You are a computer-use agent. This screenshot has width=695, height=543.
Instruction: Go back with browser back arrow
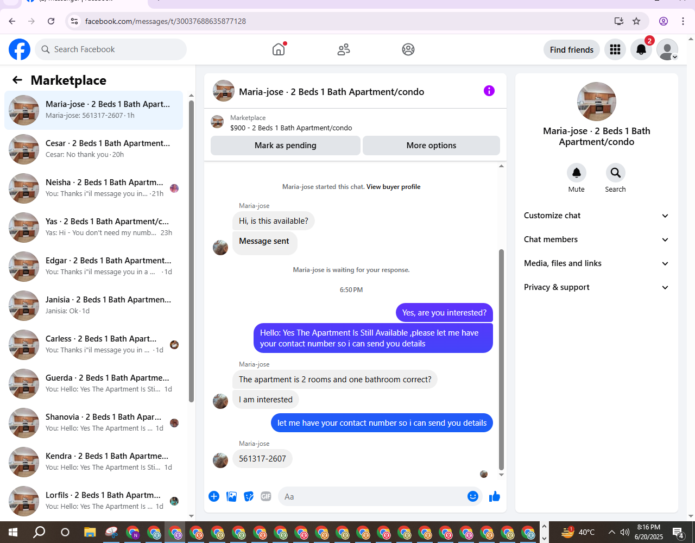click(12, 21)
